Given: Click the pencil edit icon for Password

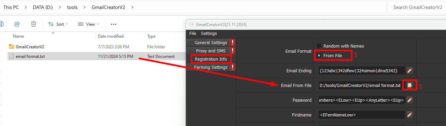Looking at the screenshot, I should pos(410,100).
